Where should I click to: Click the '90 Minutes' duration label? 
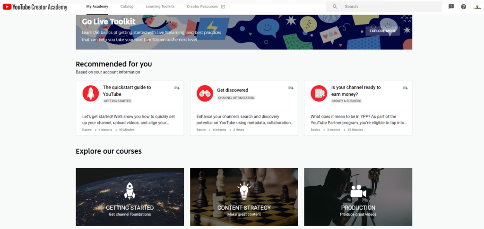point(127,130)
